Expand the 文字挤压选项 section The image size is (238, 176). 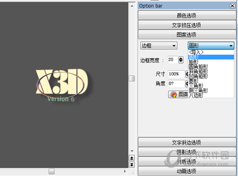click(187, 25)
